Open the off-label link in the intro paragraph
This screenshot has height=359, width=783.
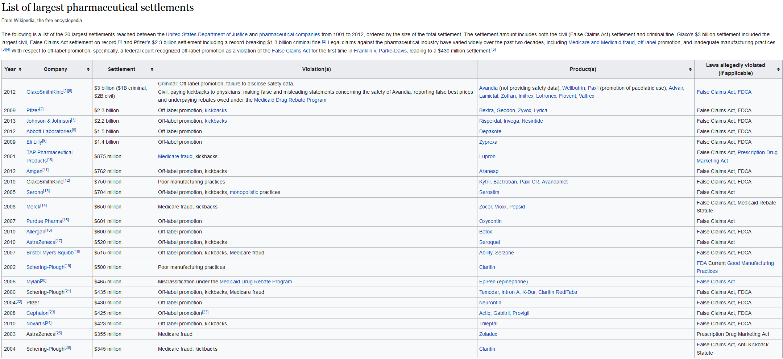pyautogui.click(x=647, y=42)
